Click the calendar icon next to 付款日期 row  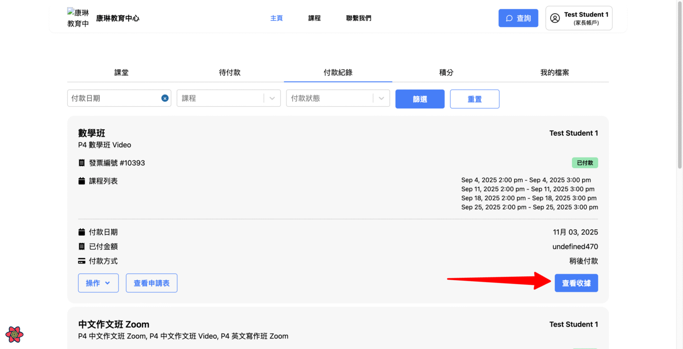[x=82, y=232]
